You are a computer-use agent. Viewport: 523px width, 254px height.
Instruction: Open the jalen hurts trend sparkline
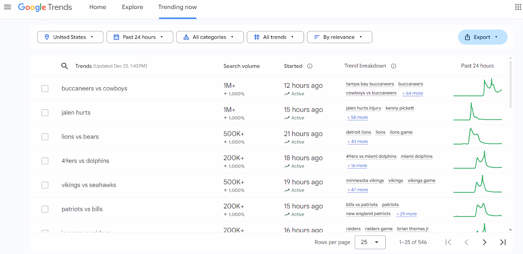coord(478,112)
